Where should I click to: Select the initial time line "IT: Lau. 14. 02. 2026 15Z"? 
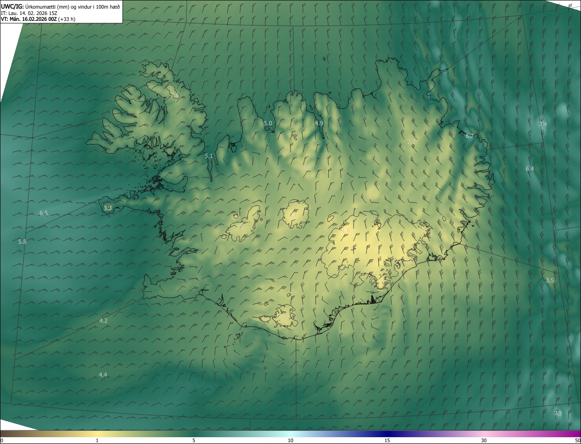[x=29, y=13]
